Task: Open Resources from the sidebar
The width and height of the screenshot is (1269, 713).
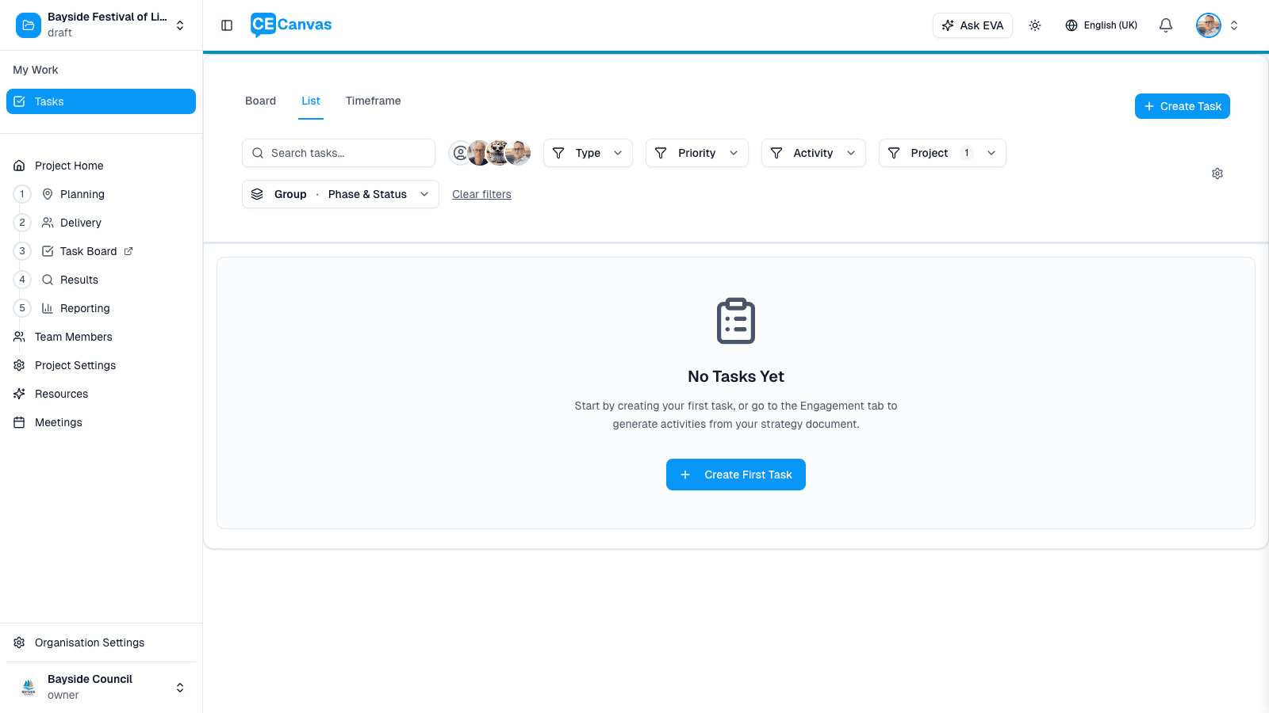Action: (x=61, y=394)
